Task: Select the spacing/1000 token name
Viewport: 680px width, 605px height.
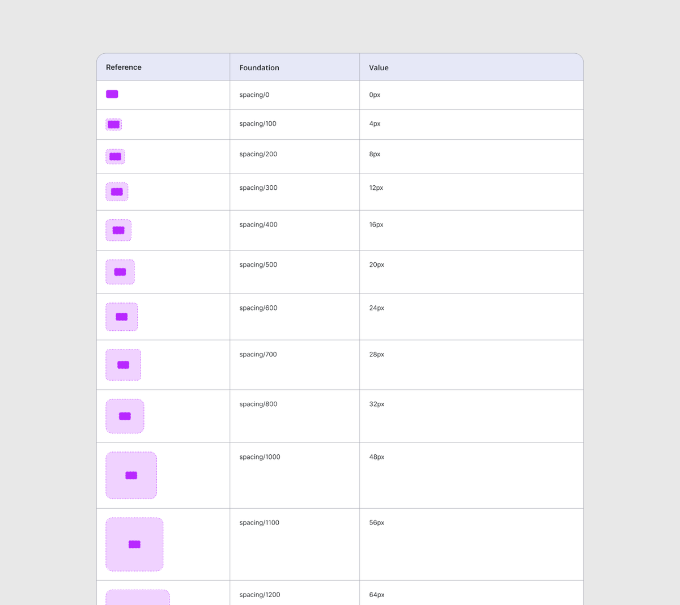Action: pos(260,457)
